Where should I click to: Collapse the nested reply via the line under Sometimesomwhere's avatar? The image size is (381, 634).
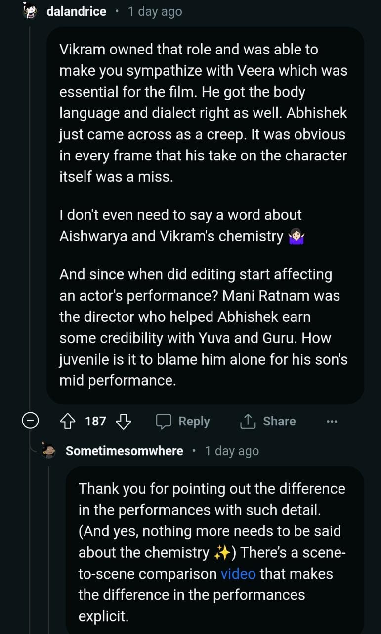49,545
